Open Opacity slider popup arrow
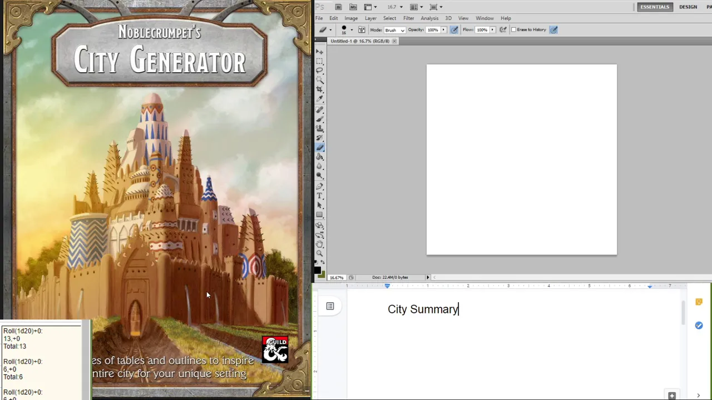Image resolution: width=712 pixels, height=400 pixels. 443,29
